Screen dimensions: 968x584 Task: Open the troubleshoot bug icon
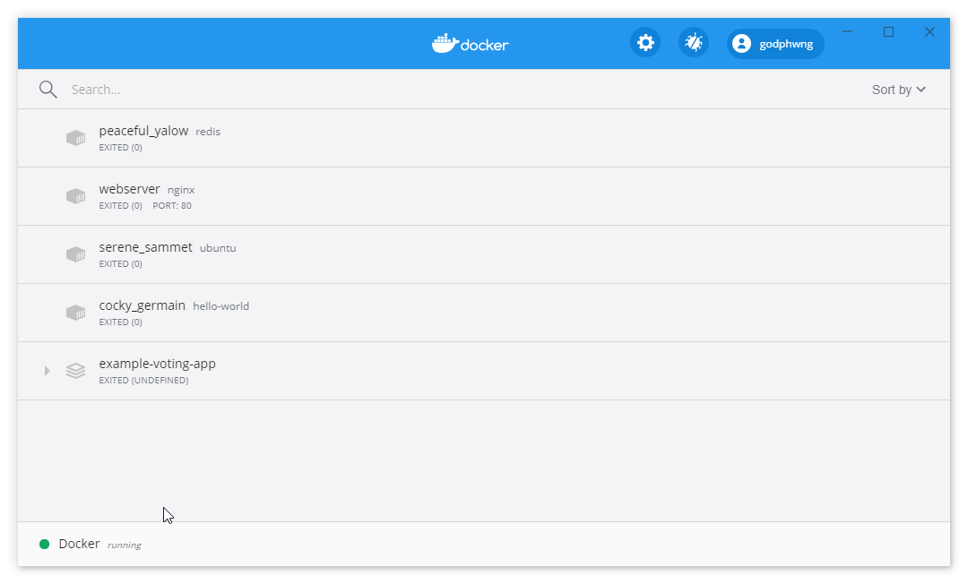point(693,43)
